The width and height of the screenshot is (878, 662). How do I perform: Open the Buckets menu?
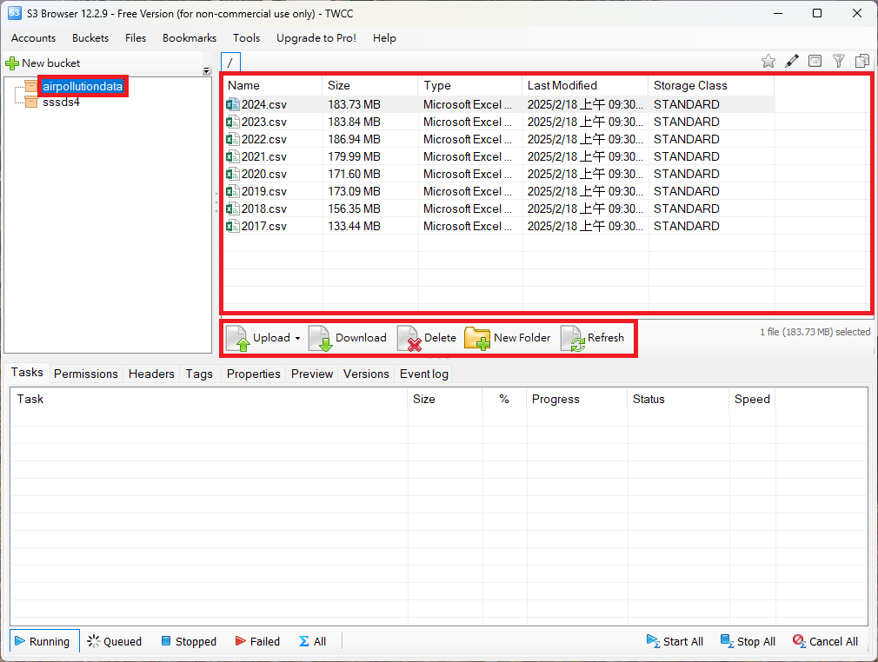click(x=90, y=38)
